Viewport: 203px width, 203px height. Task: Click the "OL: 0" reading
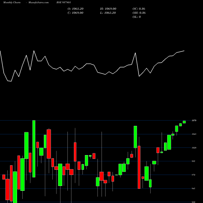tap(136, 17)
